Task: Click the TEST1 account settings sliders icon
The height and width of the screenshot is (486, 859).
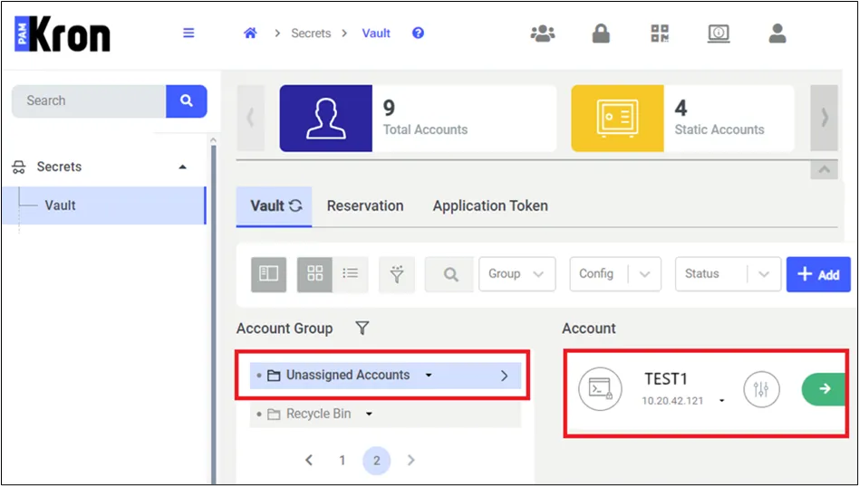Action: pos(761,389)
